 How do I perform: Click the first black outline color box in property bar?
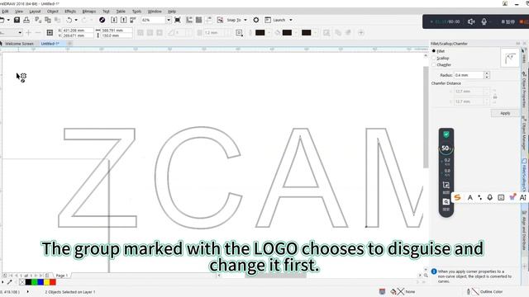pos(260,33)
